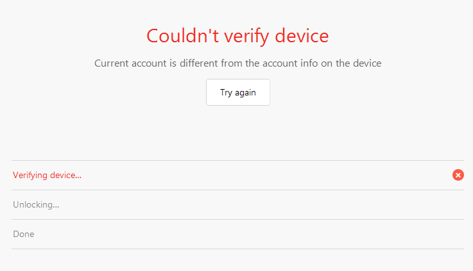Click the gray "Unlocking..." text
Viewport: 473px width, 271px height.
coord(36,205)
